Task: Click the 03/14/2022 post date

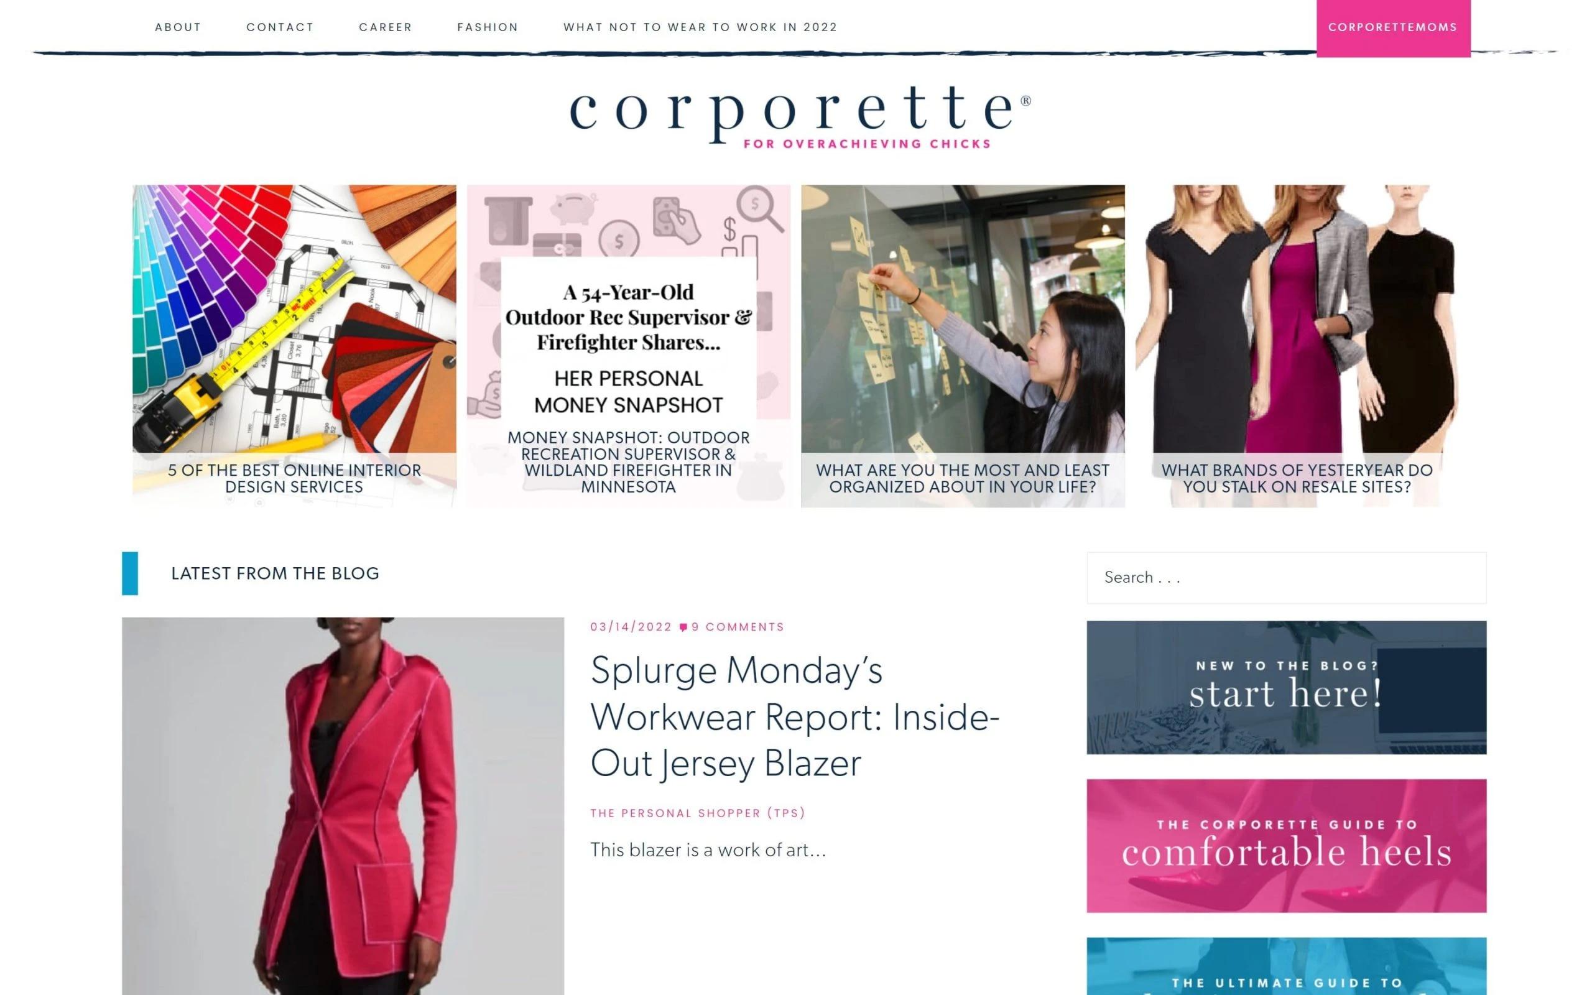Action: (x=631, y=626)
